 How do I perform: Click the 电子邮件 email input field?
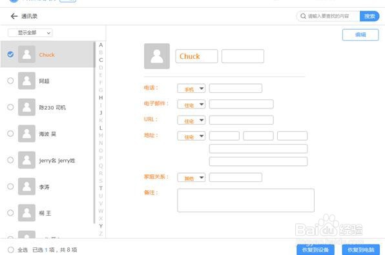[242, 104]
